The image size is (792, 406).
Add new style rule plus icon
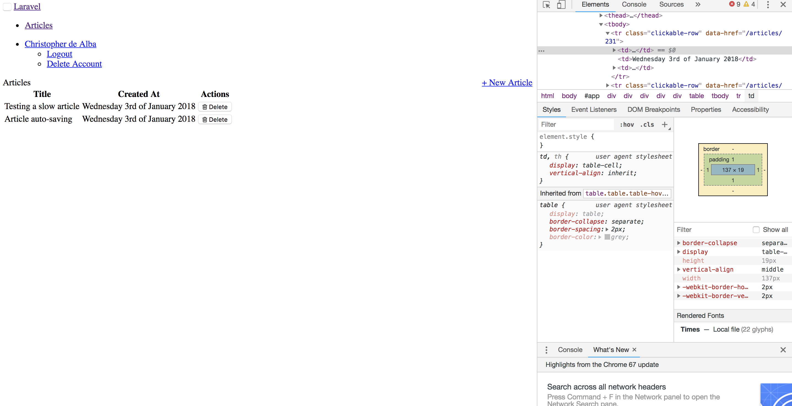coord(664,124)
